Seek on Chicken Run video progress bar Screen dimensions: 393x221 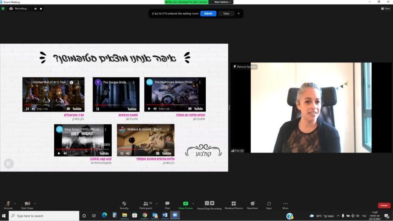pyautogui.click(x=53, y=105)
